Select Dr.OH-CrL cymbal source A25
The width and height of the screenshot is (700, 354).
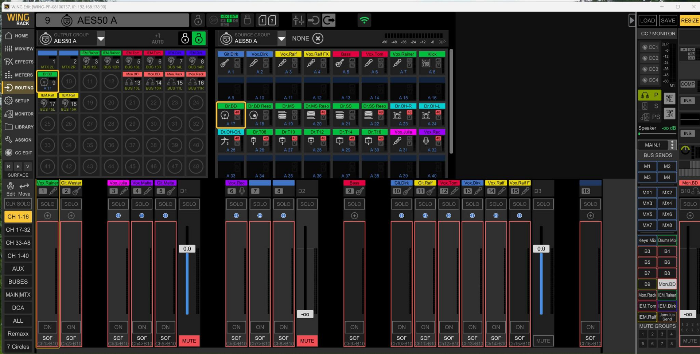point(225,141)
